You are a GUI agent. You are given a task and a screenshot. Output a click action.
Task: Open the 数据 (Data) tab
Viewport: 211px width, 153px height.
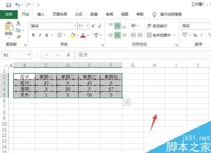click(94, 14)
